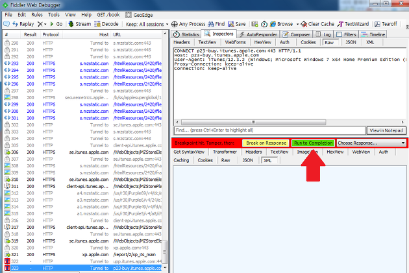Clear Cache using toolbar button
The height and width of the screenshot is (273, 409).
[x=317, y=24]
